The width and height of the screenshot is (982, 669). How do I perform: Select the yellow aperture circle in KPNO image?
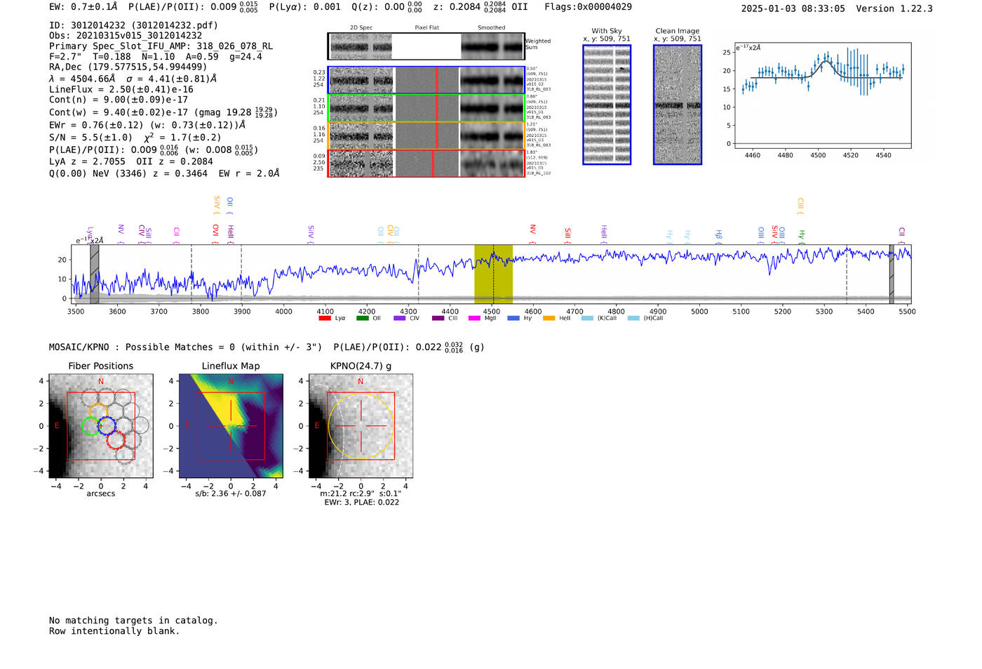361,426
